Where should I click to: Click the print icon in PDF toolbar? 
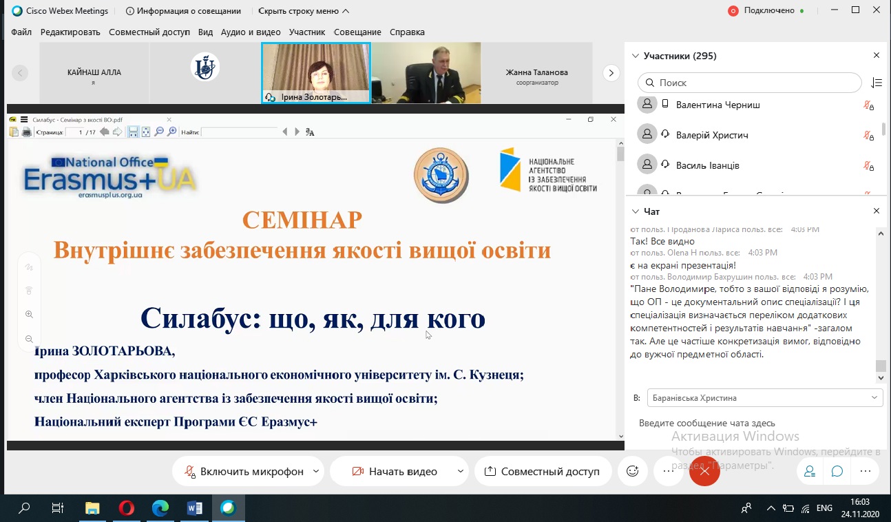pyautogui.click(x=27, y=132)
